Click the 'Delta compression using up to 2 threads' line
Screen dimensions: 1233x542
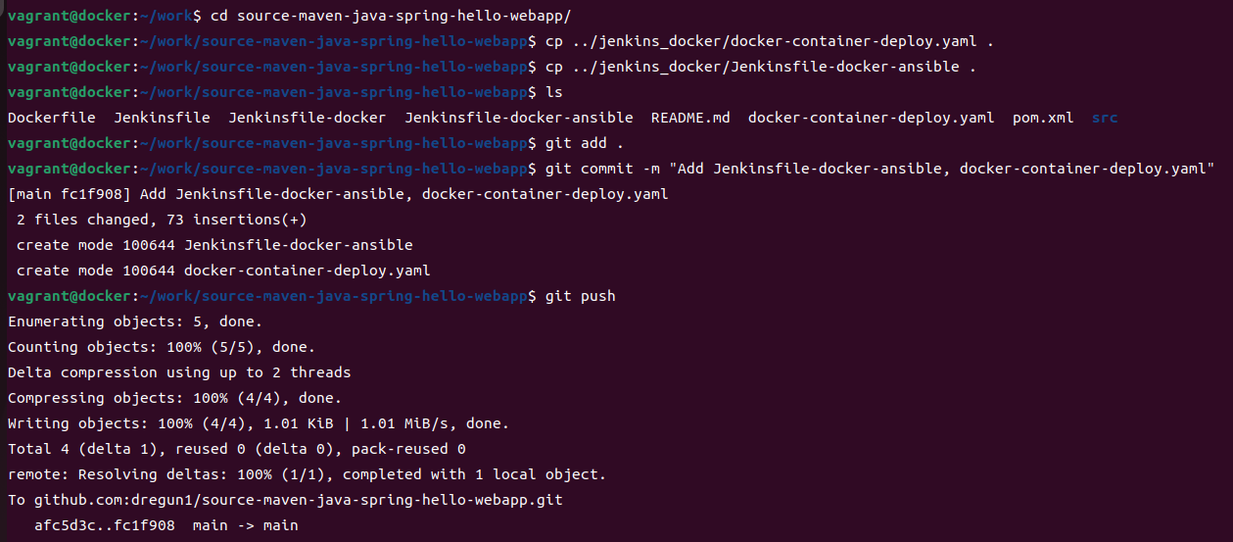click(x=179, y=372)
